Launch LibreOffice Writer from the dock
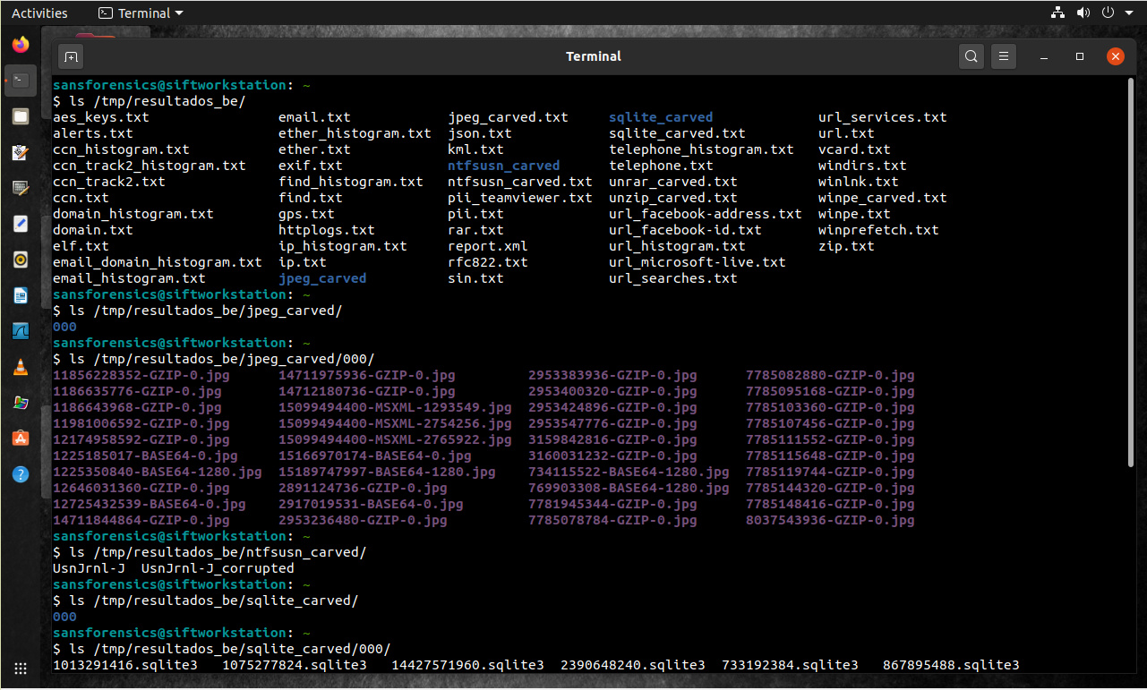Image resolution: width=1147 pixels, height=690 pixels. point(20,294)
